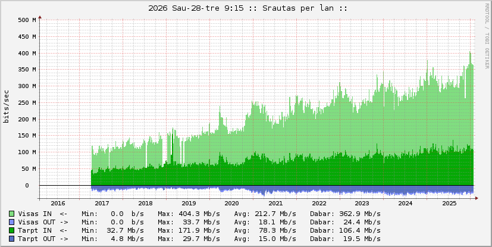Screen dimensions: 492x247
Task: Click the light blue Visas OUT legend swatch
Action: click(x=12, y=222)
